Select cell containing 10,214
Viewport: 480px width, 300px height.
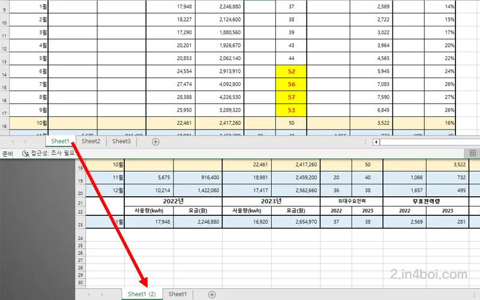149,190
